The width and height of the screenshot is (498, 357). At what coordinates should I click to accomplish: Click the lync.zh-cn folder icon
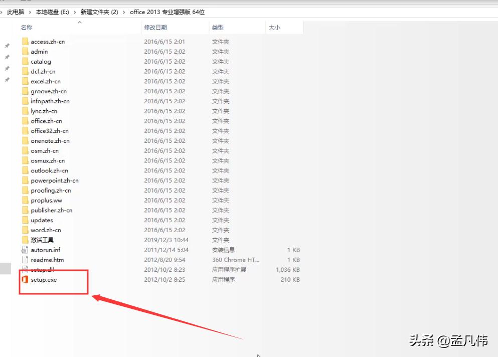coord(26,111)
